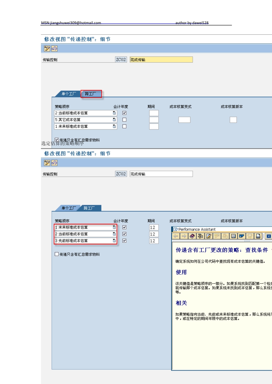Close the Performance Assistant with X icon
The height and width of the screenshot is (384, 272).
tap(269, 236)
